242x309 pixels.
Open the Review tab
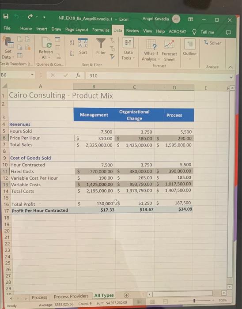[132, 31]
